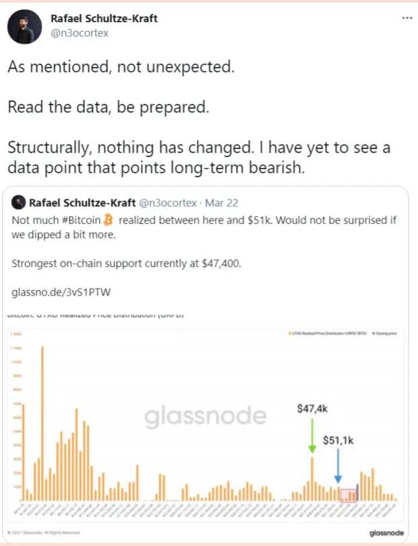Select the $47,4k price label
This screenshot has height=546, width=418.
(312, 408)
